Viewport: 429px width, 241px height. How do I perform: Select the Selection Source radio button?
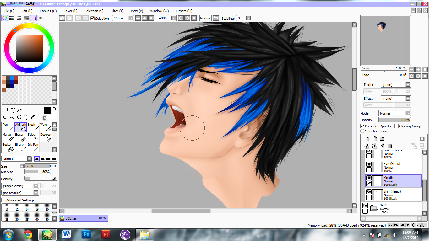coord(362,131)
